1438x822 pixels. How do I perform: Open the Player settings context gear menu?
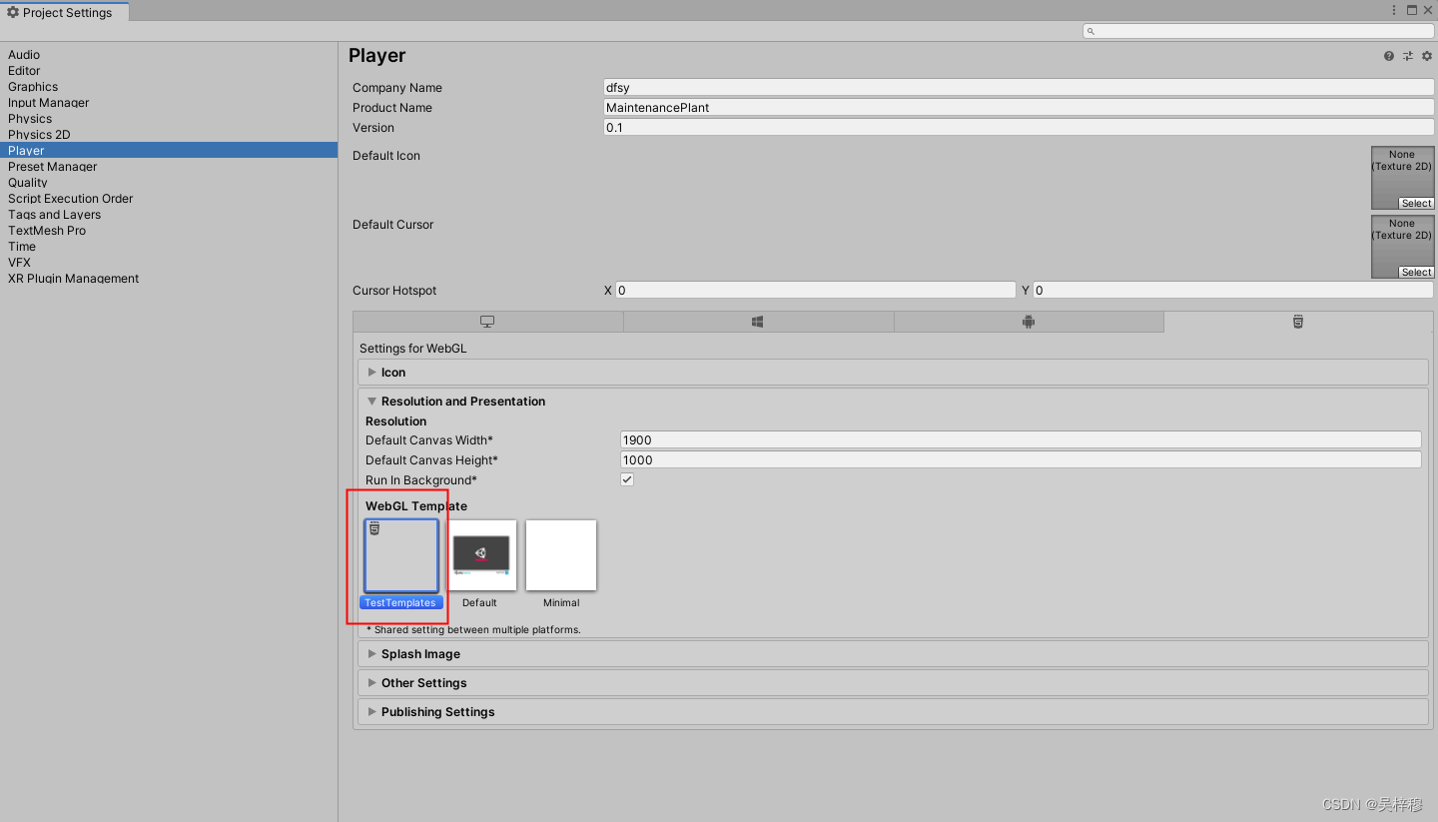point(1426,56)
